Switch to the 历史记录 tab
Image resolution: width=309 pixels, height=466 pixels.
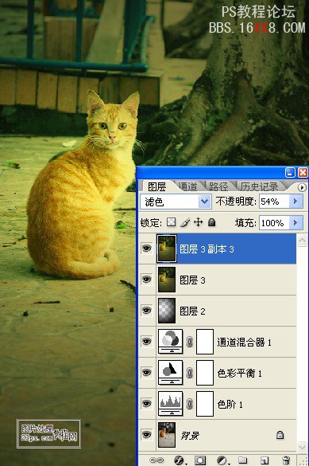pos(259,186)
